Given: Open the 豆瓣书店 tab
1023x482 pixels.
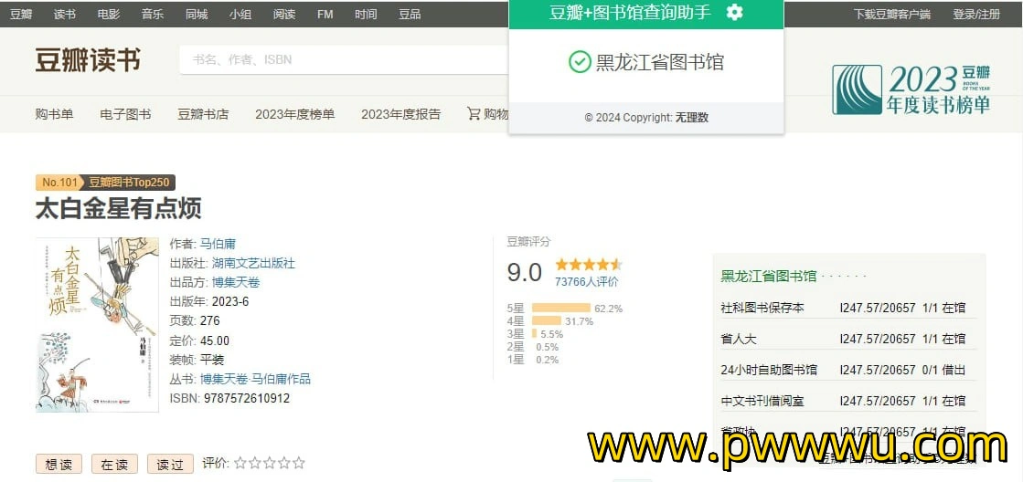Looking at the screenshot, I should click(x=203, y=114).
